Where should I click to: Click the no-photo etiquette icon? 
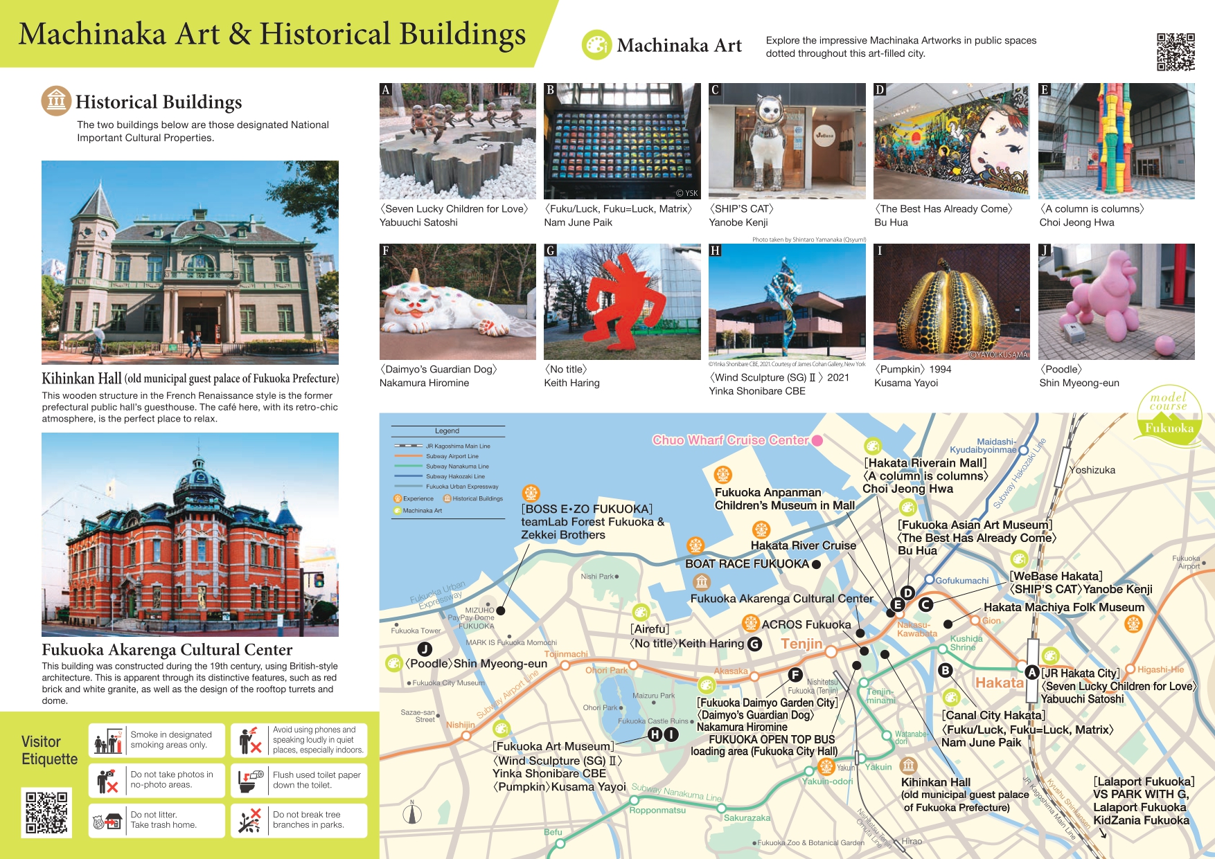click(x=107, y=781)
